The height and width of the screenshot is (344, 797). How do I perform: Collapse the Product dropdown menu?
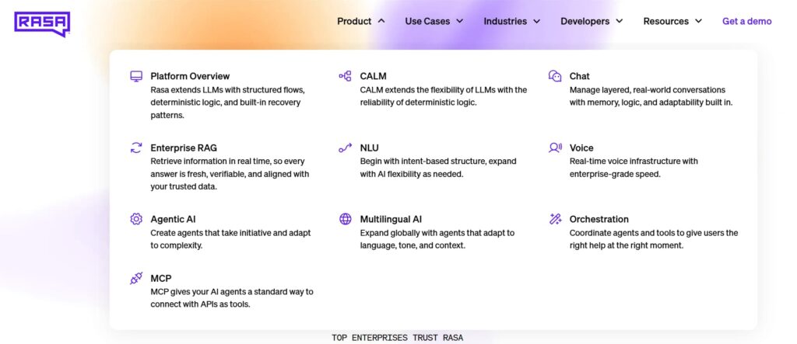pyautogui.click(x=360, y=22)
